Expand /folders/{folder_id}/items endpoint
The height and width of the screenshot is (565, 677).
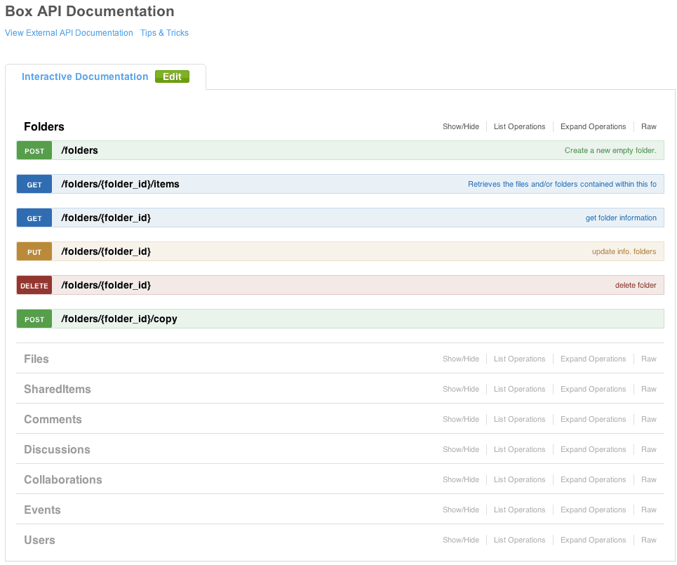pyautogui.click(x=120, y=184)
